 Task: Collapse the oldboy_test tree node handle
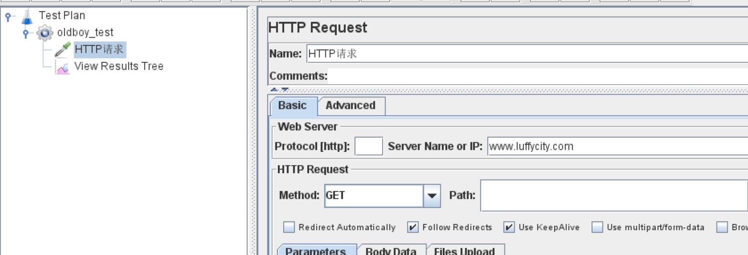tap(26, 33)
